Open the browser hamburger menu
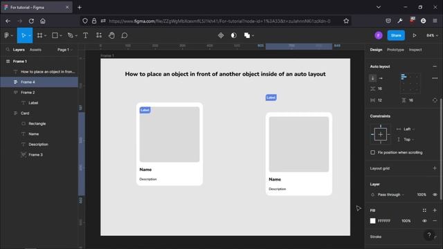Image resolution: width=443 pixels, height=249 pixels. [x=435, y=21]
